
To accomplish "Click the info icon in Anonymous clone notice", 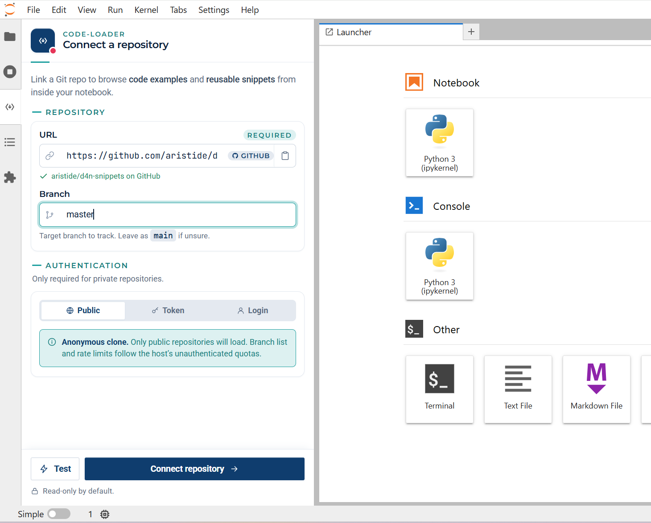I will point(52,342).
